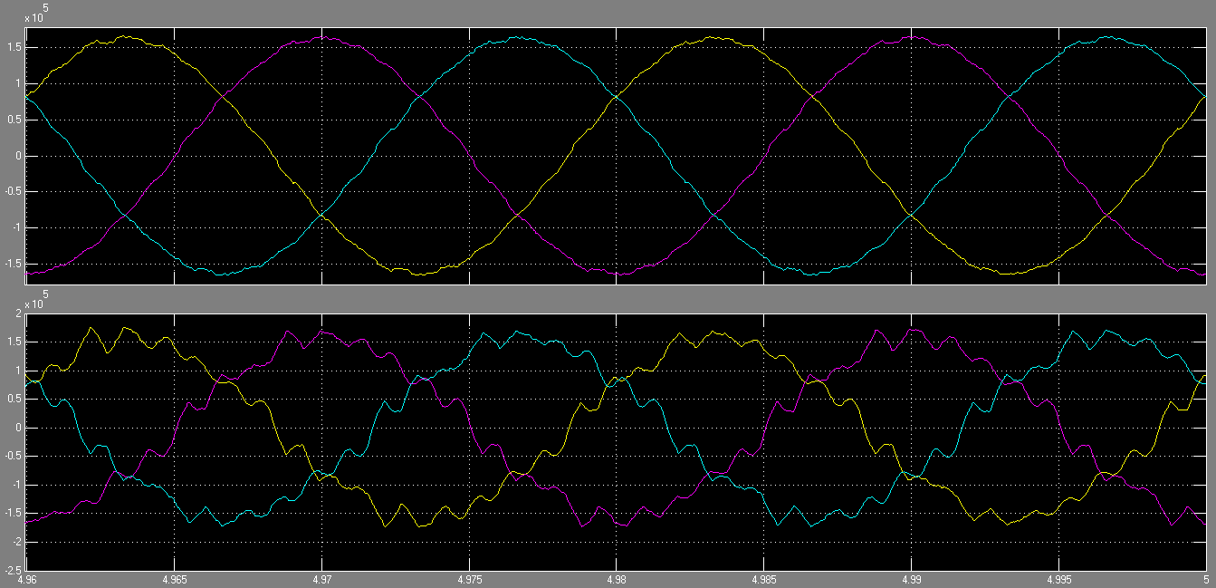
Task: Click the 4.99 time axis label
Action: pyautogui.click(x=911, y=578)
